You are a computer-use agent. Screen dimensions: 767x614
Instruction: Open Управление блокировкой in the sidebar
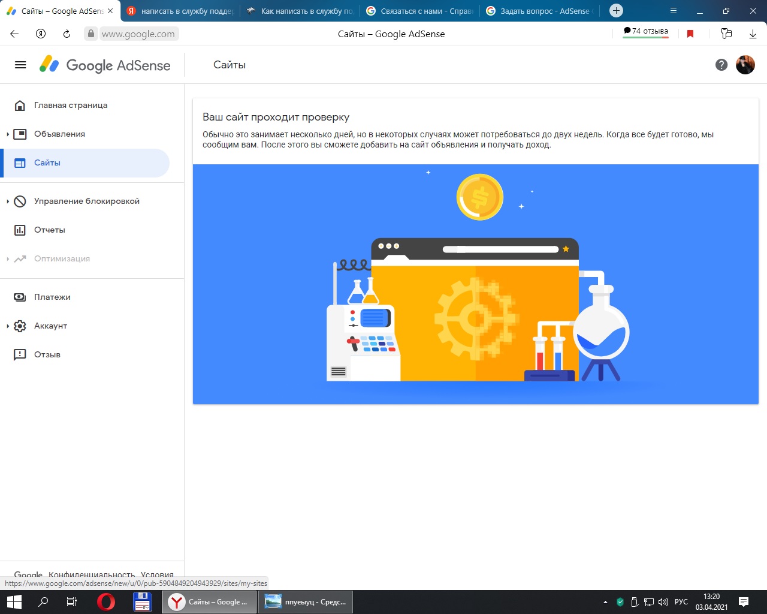point(87,201)
